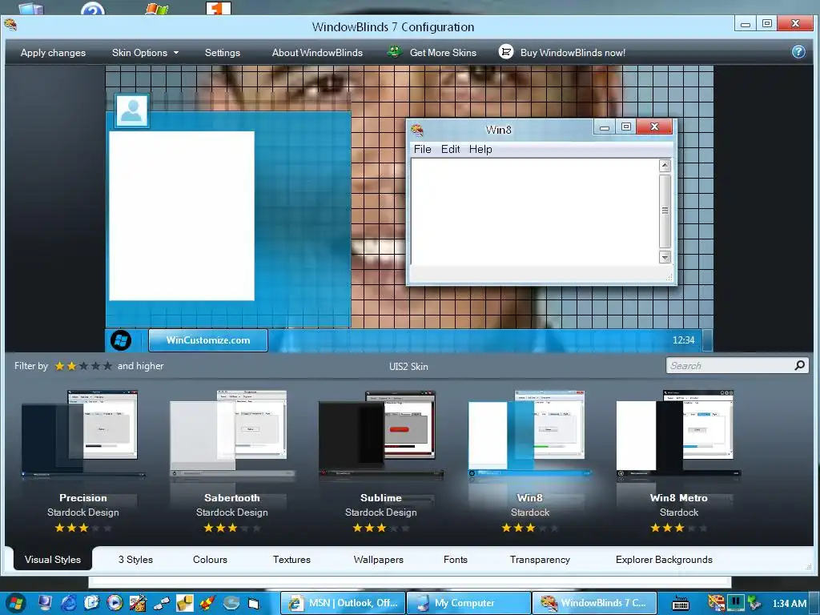
Task: Click the rocket quick launch icon
Action: [x=207, y=603]
